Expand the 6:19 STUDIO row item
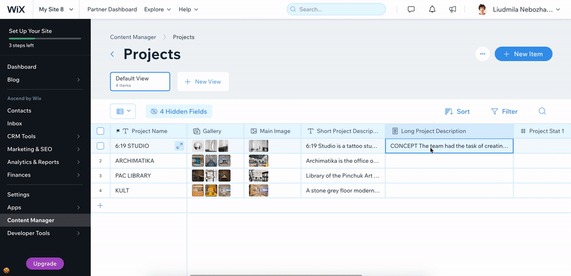Image resolution: width=571 pixels, height=276 pixels. tap(179, 146)
